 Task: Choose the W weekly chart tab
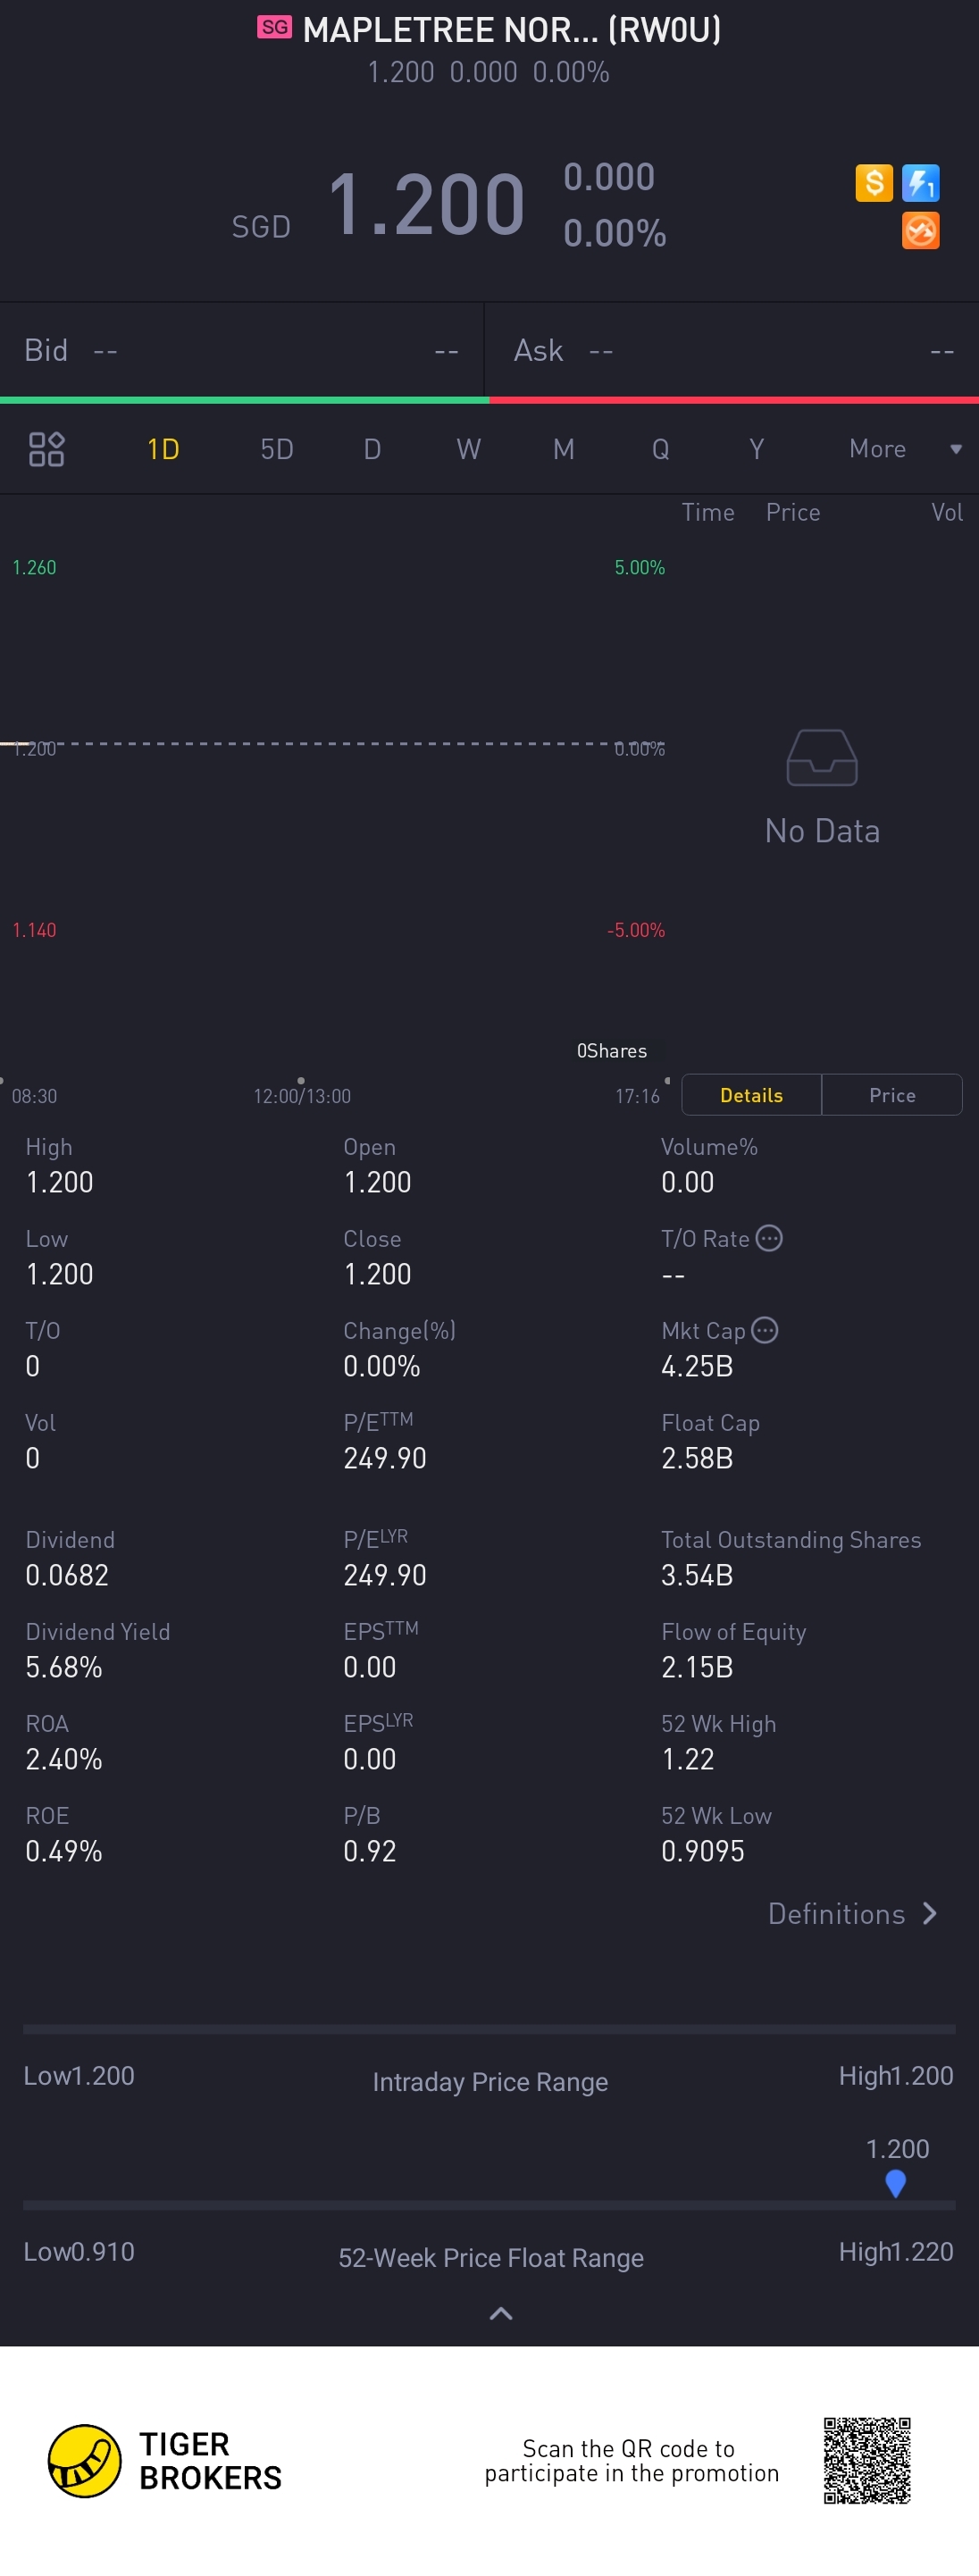[x=469, y=449]
